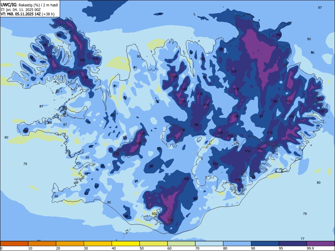Click the '70' legend scale label
Image resolution: width=335 pixels, height=251 pixels.
coord(197,248)
